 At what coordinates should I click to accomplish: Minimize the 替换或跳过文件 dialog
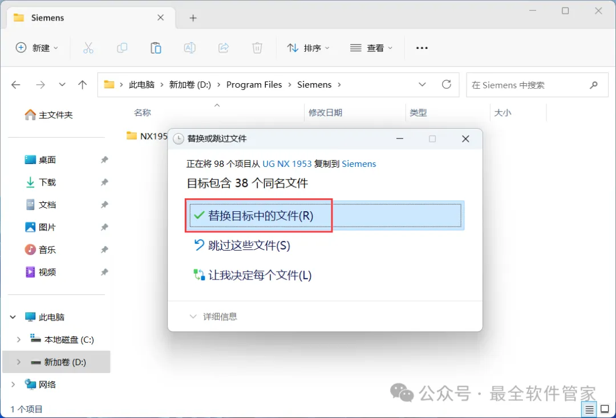399,139
